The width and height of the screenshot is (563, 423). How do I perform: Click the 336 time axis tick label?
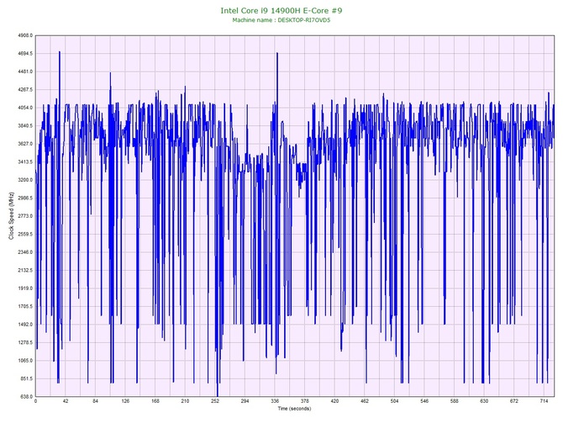[275, 401]
